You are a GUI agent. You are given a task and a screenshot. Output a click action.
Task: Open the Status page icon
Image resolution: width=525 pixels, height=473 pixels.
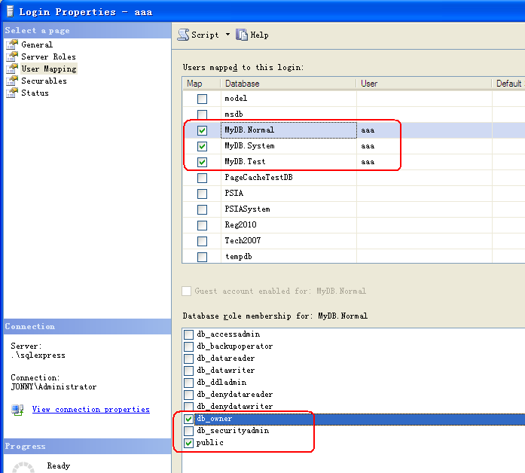[11, 93]
